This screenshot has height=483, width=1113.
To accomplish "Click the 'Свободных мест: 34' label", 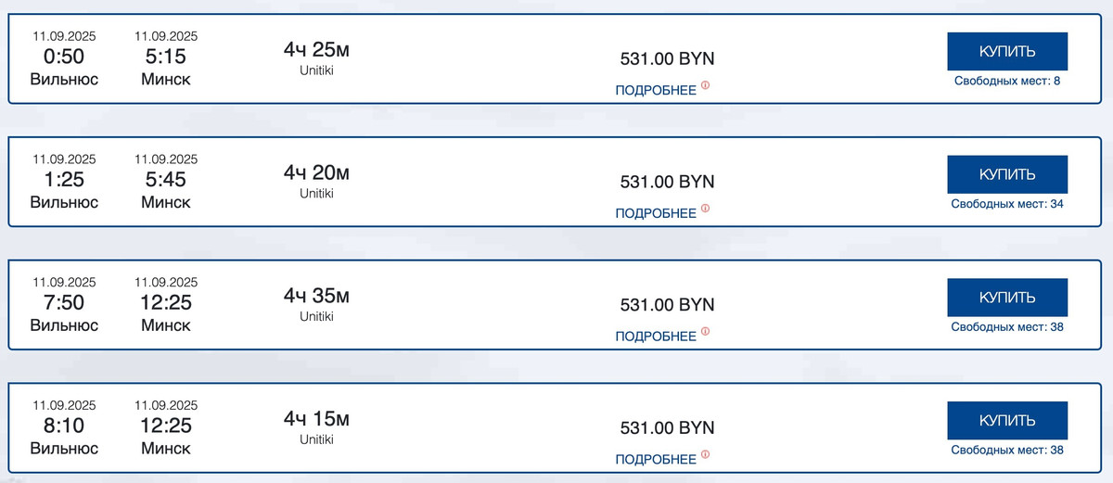I will [x=1007, y=205].
